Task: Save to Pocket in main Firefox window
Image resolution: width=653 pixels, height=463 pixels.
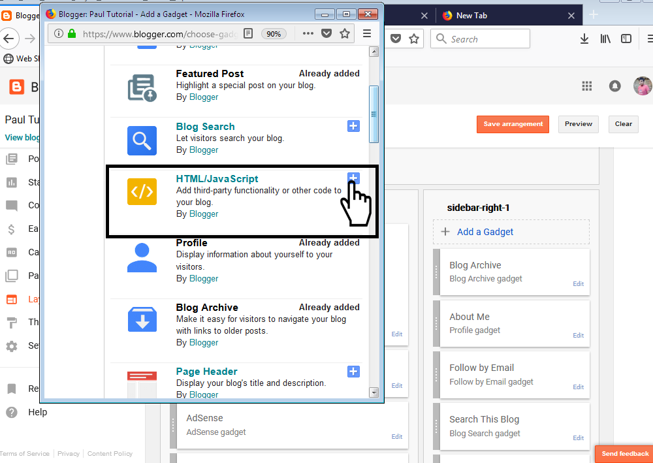Action: coord(396,39)
